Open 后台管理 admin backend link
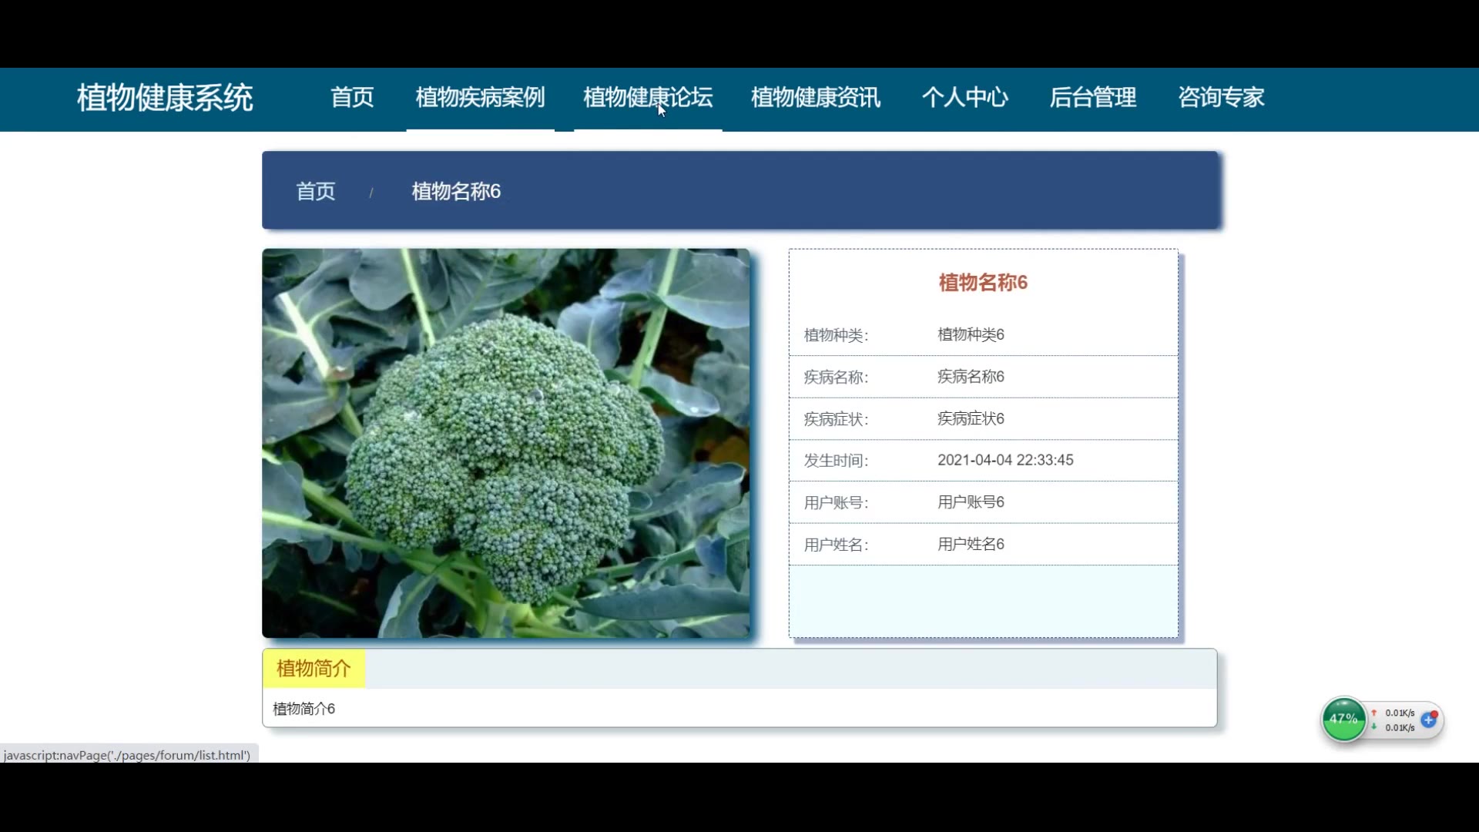Image resolution: width=1479 pixels, height=832 pixels. 1092,98
